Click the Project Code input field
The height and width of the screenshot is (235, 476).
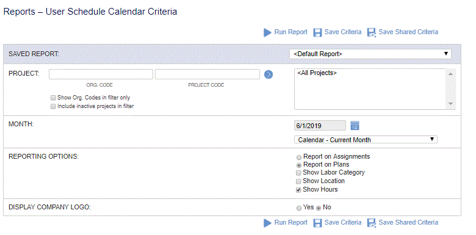(207, 74)
